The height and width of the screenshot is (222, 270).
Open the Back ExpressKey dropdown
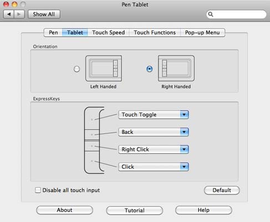pyautogui.click(x=154, y=132)
